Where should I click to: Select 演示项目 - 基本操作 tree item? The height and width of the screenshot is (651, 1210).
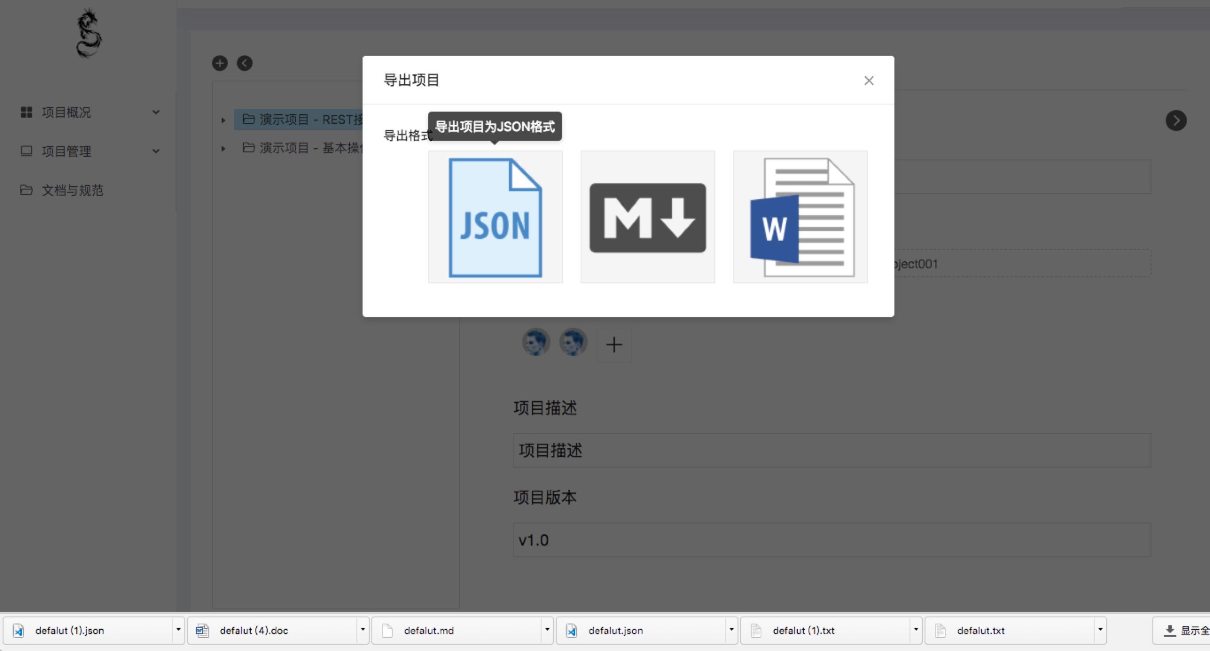pyautogui.click(x=302, y=148)
